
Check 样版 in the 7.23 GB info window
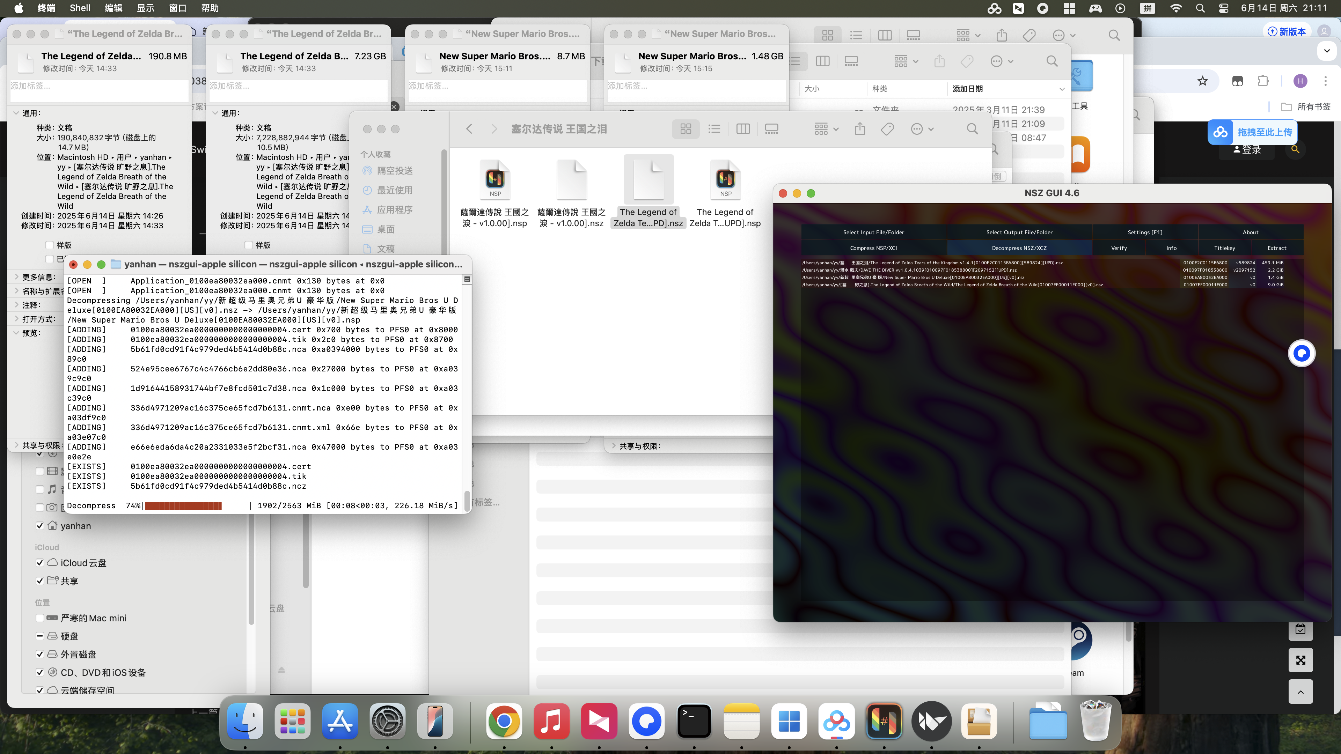249,245
